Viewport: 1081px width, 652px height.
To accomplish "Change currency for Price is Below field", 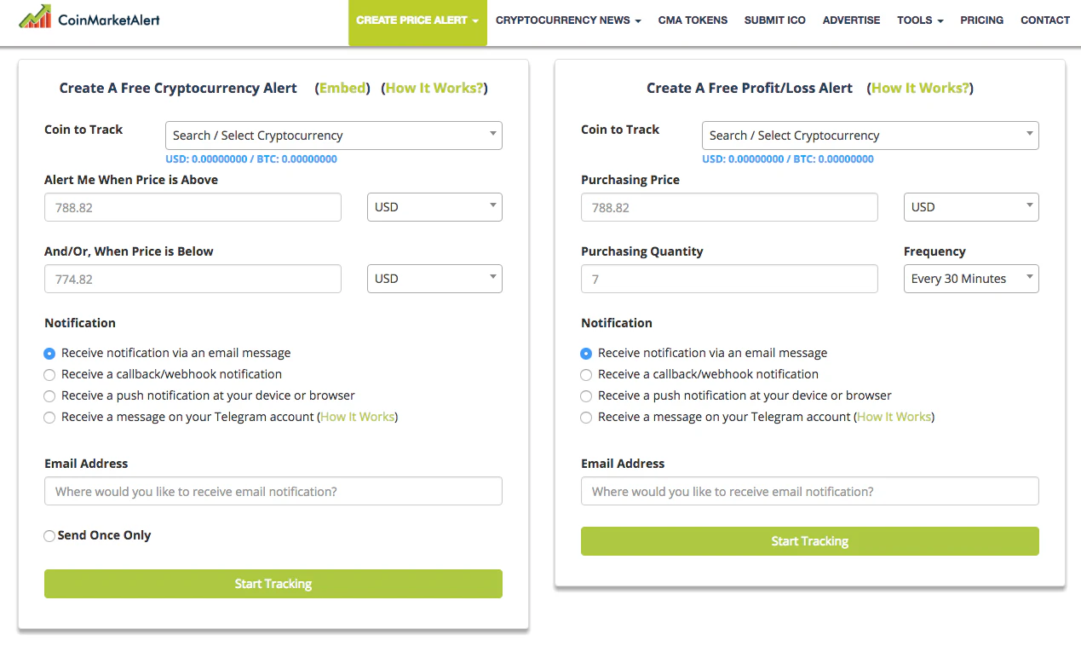I will click(x=434, y=279).
